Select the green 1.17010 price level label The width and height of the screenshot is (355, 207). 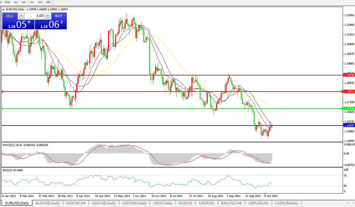(349, 108)
